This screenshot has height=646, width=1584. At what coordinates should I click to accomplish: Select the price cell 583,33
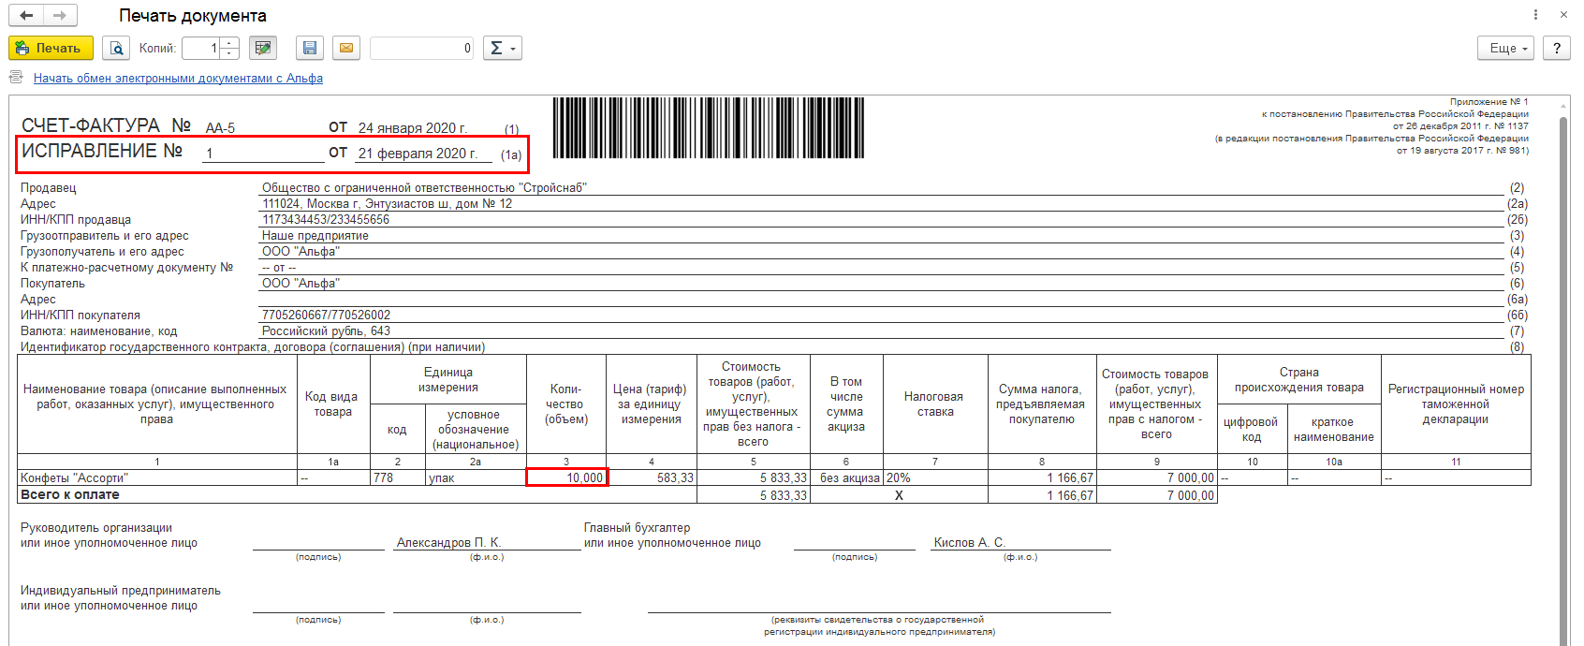(x=652, y=477)
